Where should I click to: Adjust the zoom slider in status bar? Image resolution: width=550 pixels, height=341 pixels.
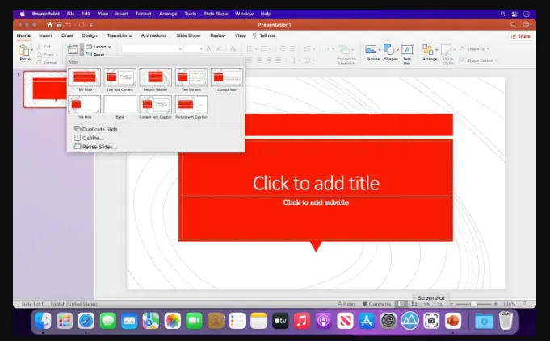(x=473, y=304)
